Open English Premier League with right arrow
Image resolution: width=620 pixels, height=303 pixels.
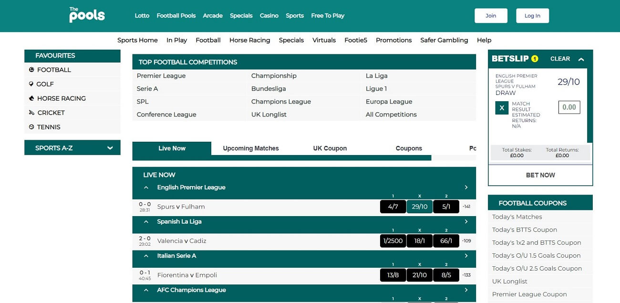[466, 188]
